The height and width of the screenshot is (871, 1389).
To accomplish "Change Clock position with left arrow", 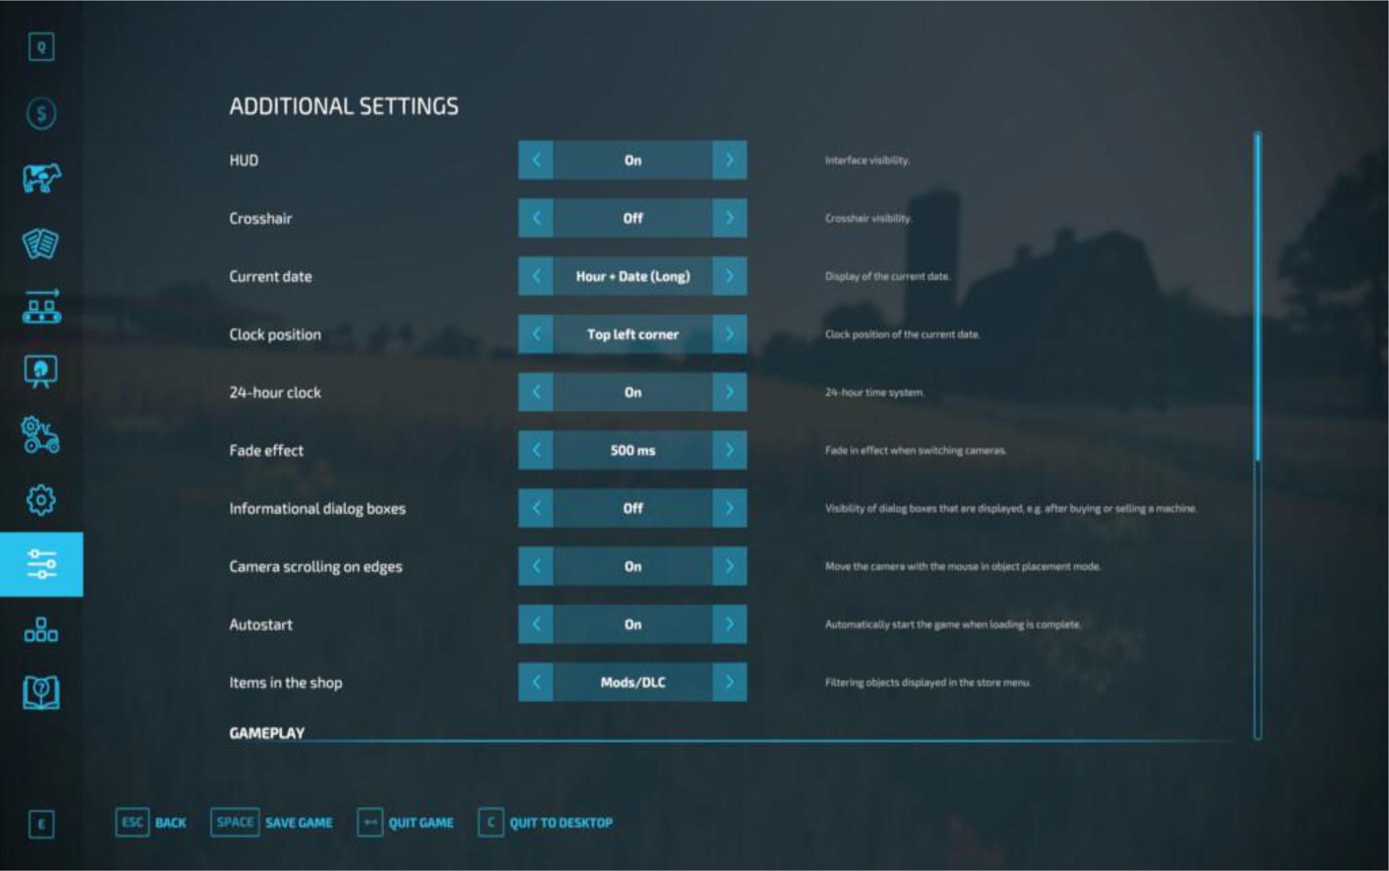I will (536, 334).
